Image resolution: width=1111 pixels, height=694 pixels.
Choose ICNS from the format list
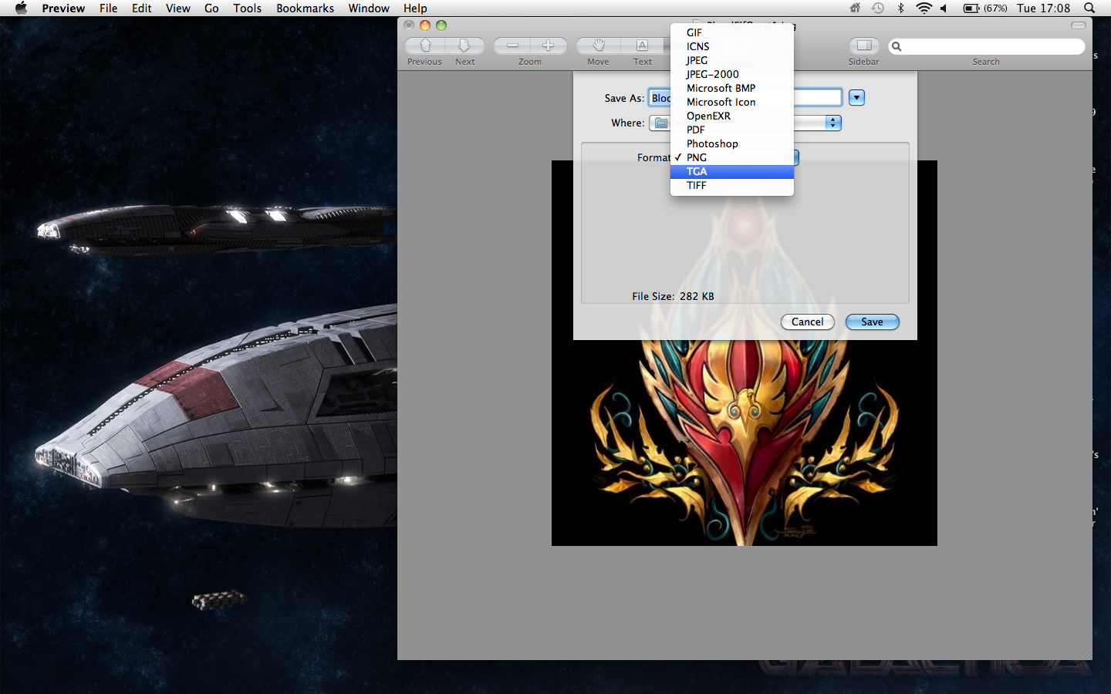tap(732, 46)
